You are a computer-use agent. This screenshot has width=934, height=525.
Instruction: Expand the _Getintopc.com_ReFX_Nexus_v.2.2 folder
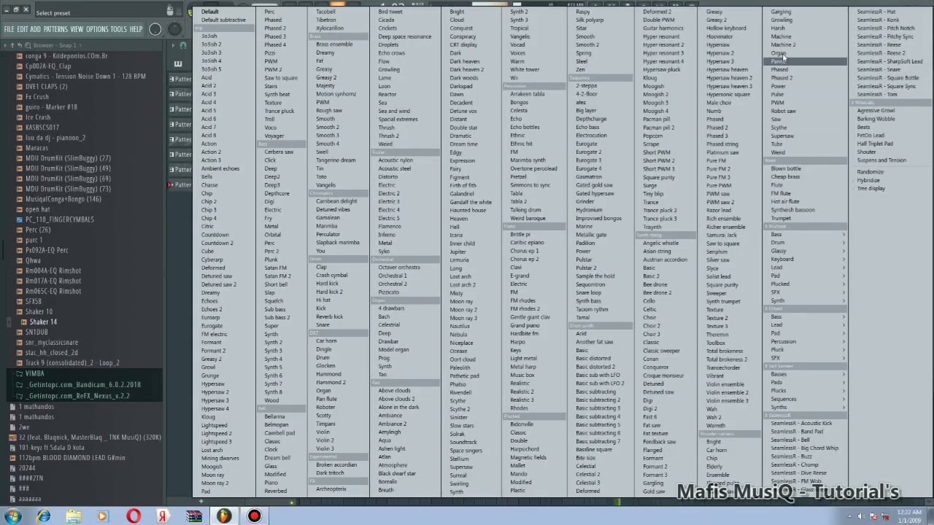click(20, 395)
